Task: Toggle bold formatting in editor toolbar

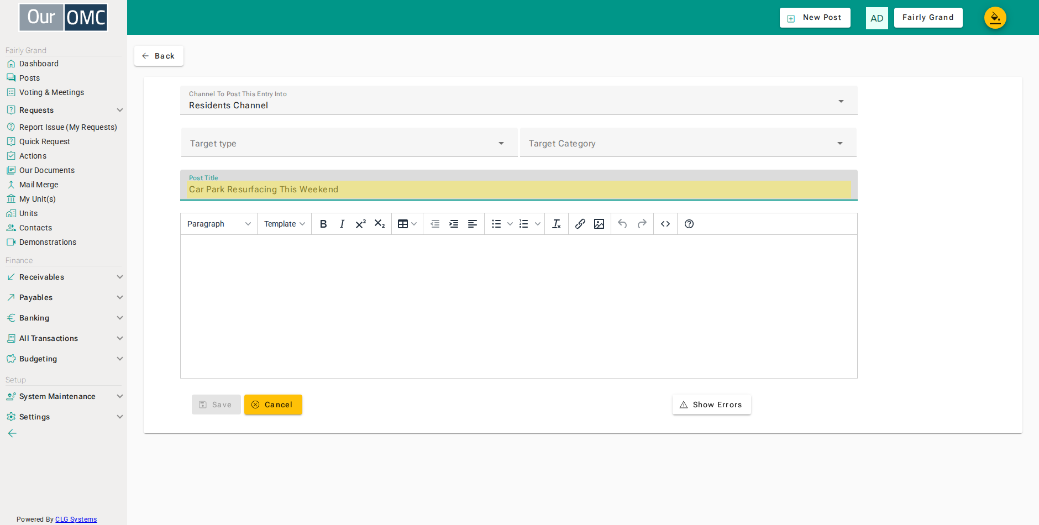Action: pos(323,224)
